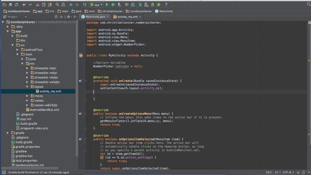Expand the .idea folder
This screenshot has height=175, width=311.
tap(8, 27)
